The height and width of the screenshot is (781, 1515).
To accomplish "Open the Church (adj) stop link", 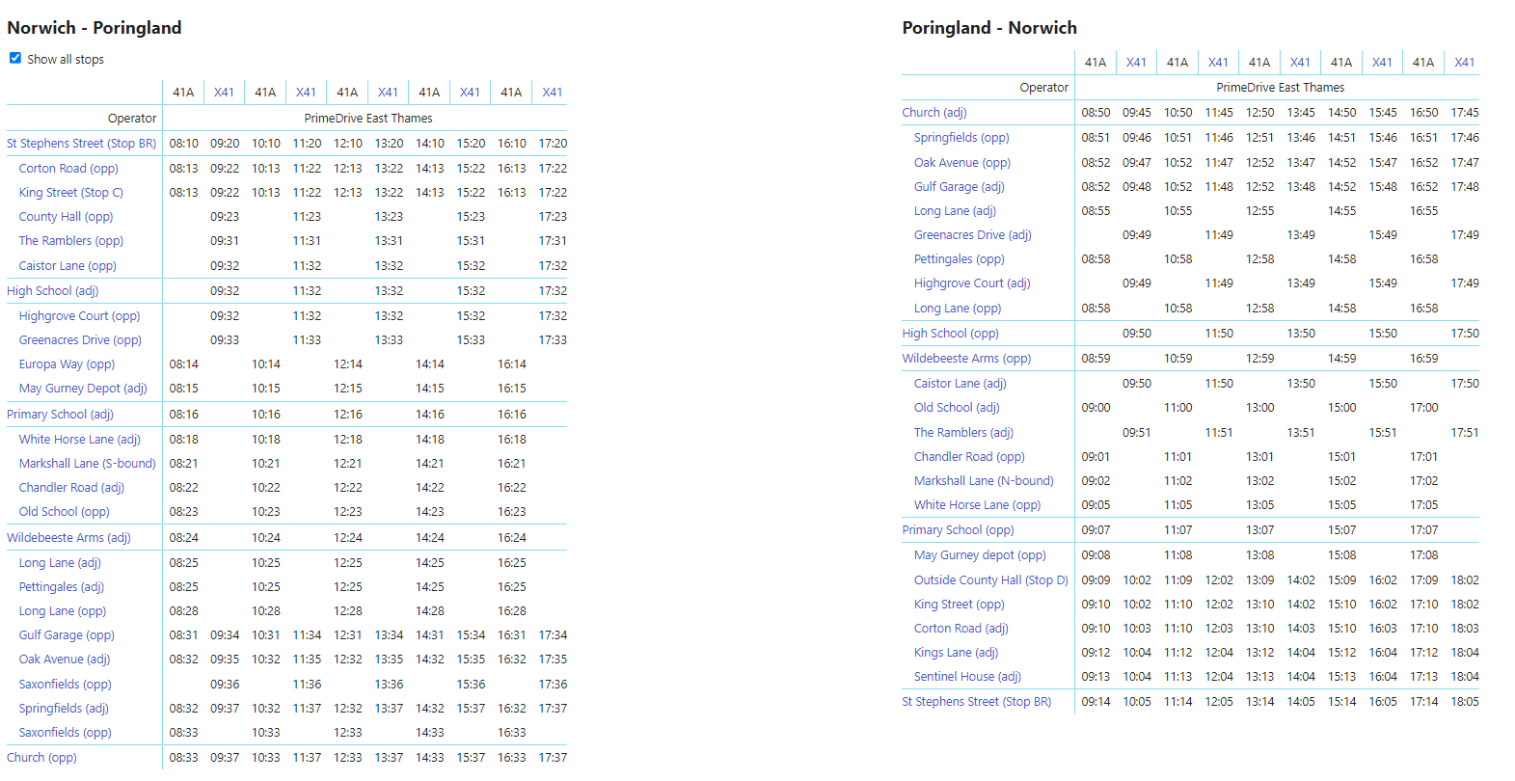I will click(x=933, y=113).
